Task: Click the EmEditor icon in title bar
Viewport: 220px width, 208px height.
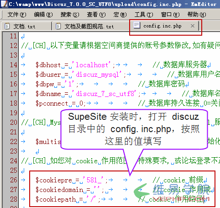Action: click(4, 4)
